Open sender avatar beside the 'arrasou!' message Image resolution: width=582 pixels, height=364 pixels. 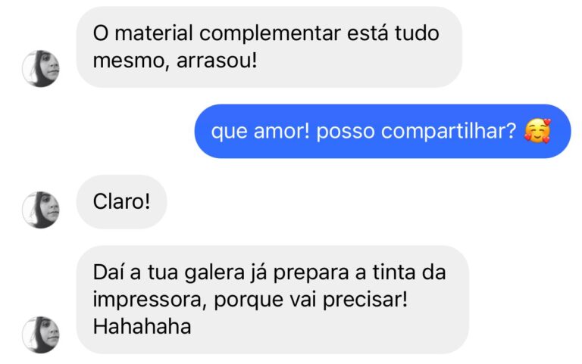click(41, 69)
